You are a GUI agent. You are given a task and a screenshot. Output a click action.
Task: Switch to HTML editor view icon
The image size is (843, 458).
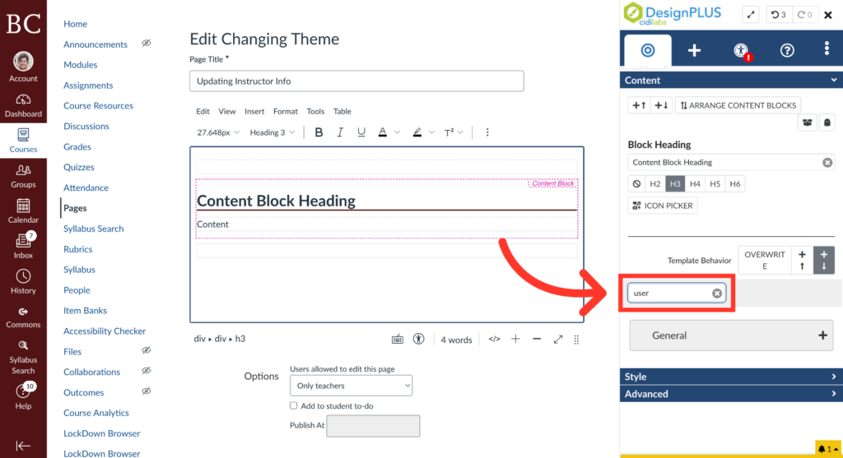[x=494, y=339]
